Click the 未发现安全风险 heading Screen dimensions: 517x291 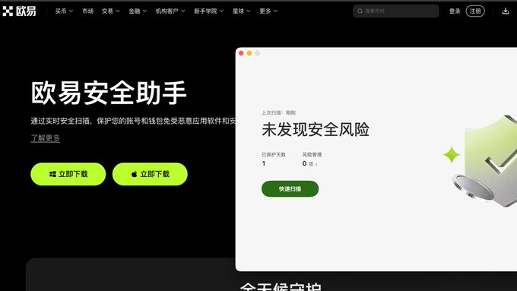(x=316, y=129)
